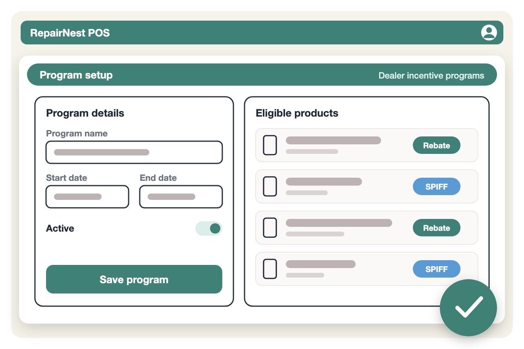This screenshot has width=524, height=349.
Task: Toggle the Active program switch
Action: pyautogui.click(x=209, y=228)
